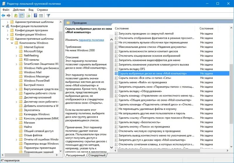Expand the NetMeeting node
The image size is (234, 163).
pyautogui.click(x=16, y=55)
